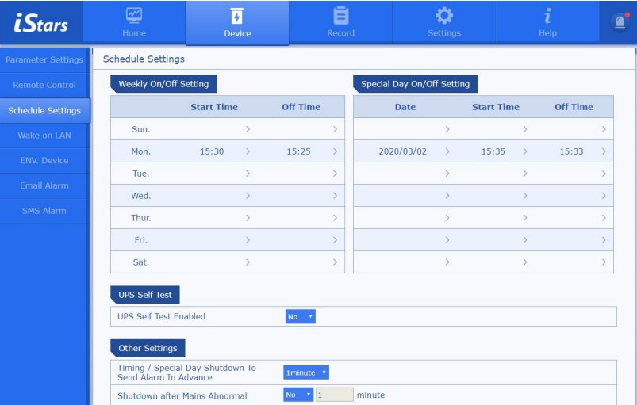
Task: Click the alarm bell notification icon
Action: 619,23
